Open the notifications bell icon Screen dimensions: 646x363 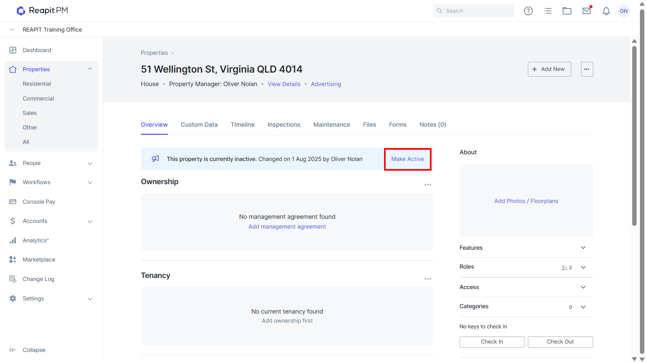point(606,11)
